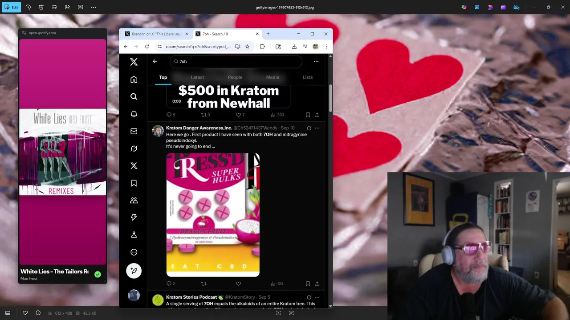Go back in browser history
This screenshot has width=570, height=320.
coord(126,46)
